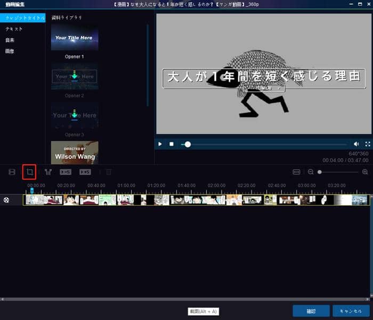Click the 640*360 resolution text
This screenshot has width=373, height=320.
pos(359,154)
